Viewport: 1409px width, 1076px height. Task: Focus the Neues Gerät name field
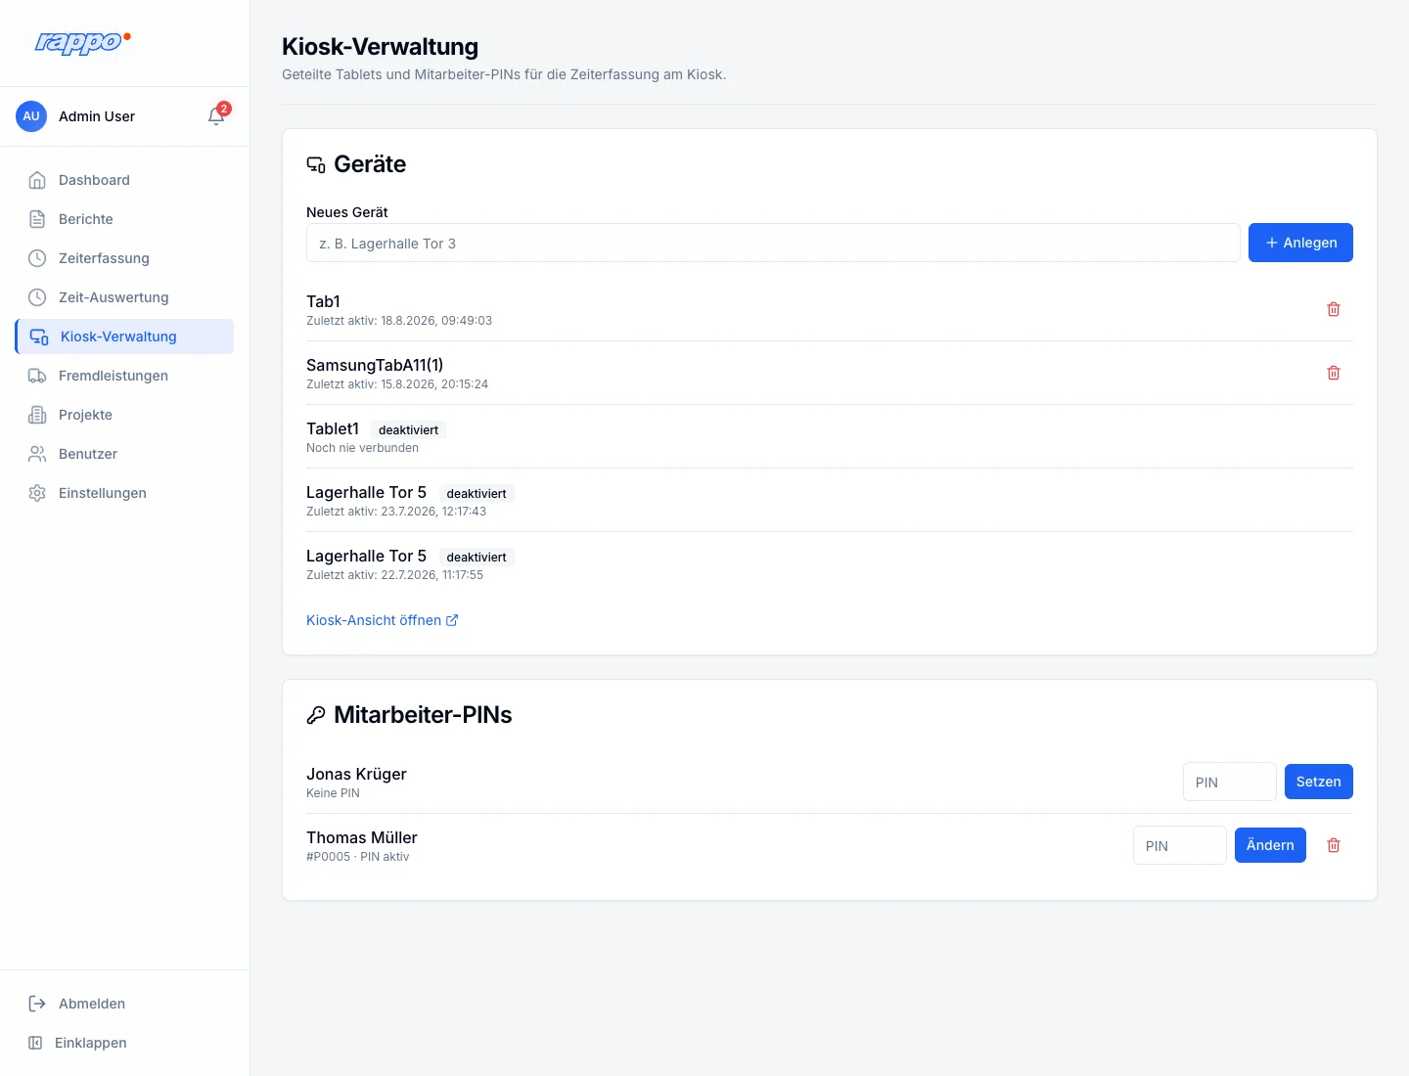[x=773, y=243]
